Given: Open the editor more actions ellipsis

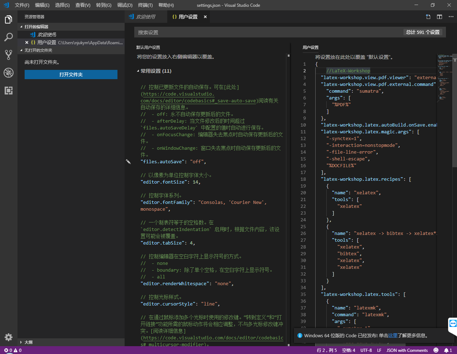Looking at the screenshot, I should click(451, 17).
